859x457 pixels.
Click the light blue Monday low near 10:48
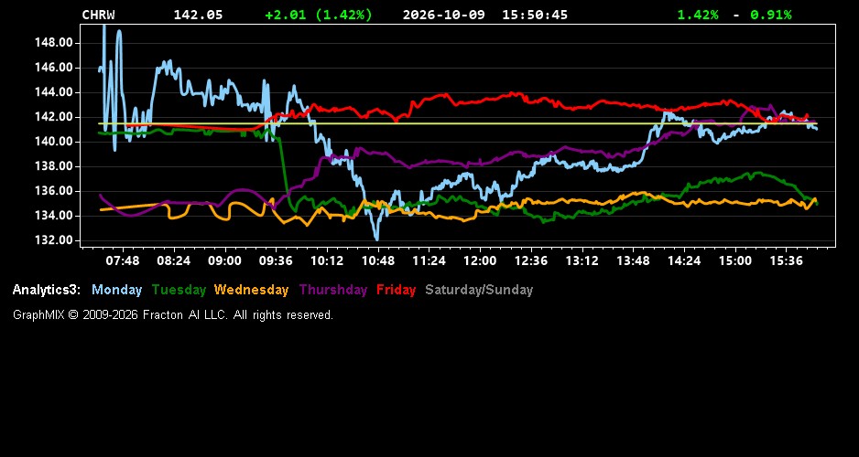pyautogui.click(x=376, y=239)
